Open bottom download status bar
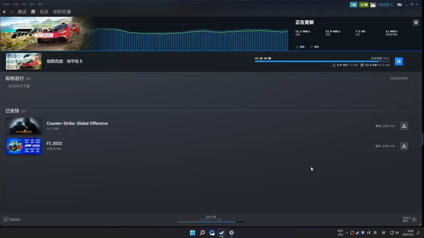Image resolution: width=424 pixels, height=238 pixels. coord(210,219)
